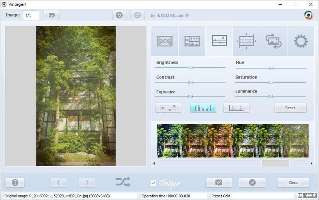Select the adjustment sliders tab
The width and height of the screenshot is (319, 200).
219,41
